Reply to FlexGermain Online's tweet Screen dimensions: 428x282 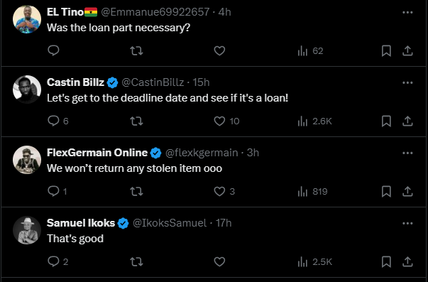tap(57, 191)
